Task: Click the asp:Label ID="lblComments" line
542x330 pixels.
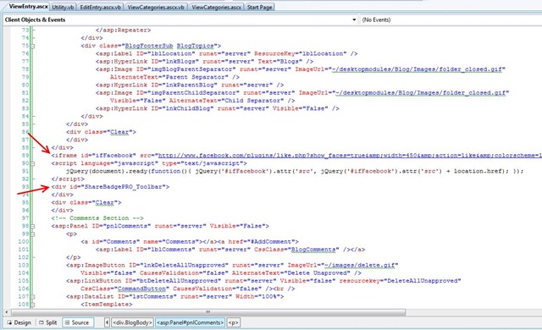Action: (230, 250)
